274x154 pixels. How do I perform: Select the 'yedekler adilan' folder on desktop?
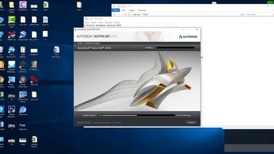12,7
